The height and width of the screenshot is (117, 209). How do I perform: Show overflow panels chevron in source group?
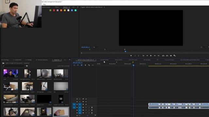pos(78,7)
